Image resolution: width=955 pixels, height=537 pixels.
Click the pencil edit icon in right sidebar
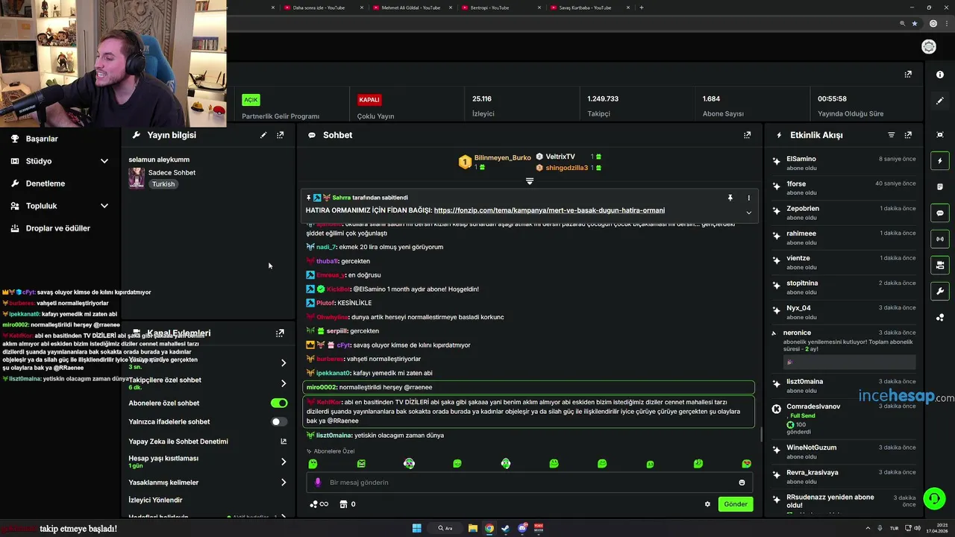(940, 101)
